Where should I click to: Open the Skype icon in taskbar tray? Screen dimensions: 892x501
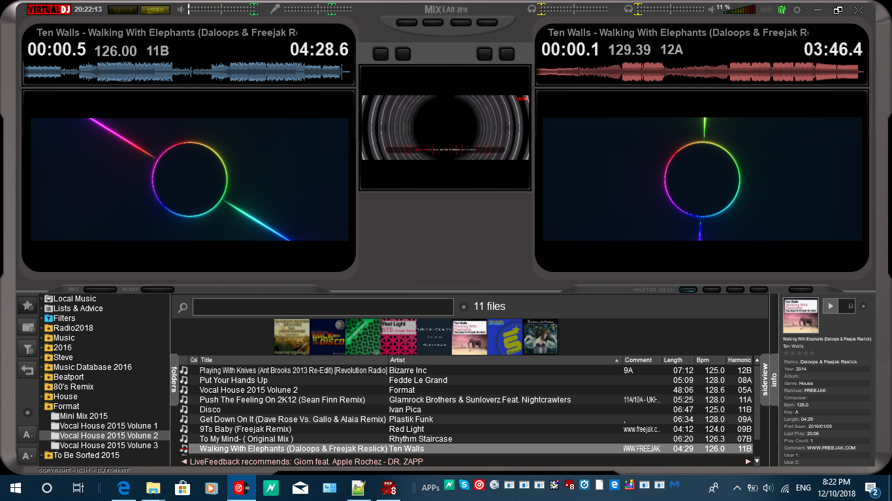point(464,485)
